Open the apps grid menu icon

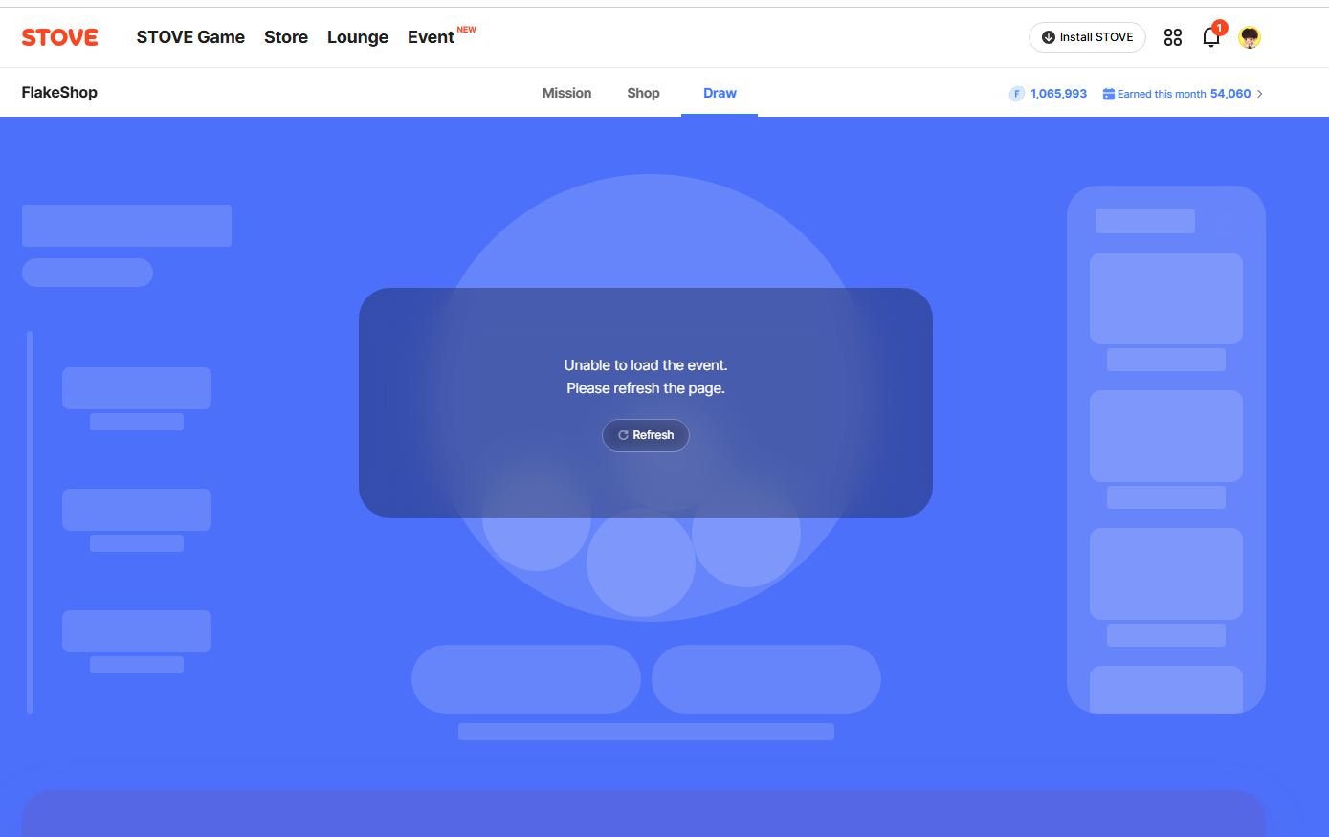coord(1172,37)
